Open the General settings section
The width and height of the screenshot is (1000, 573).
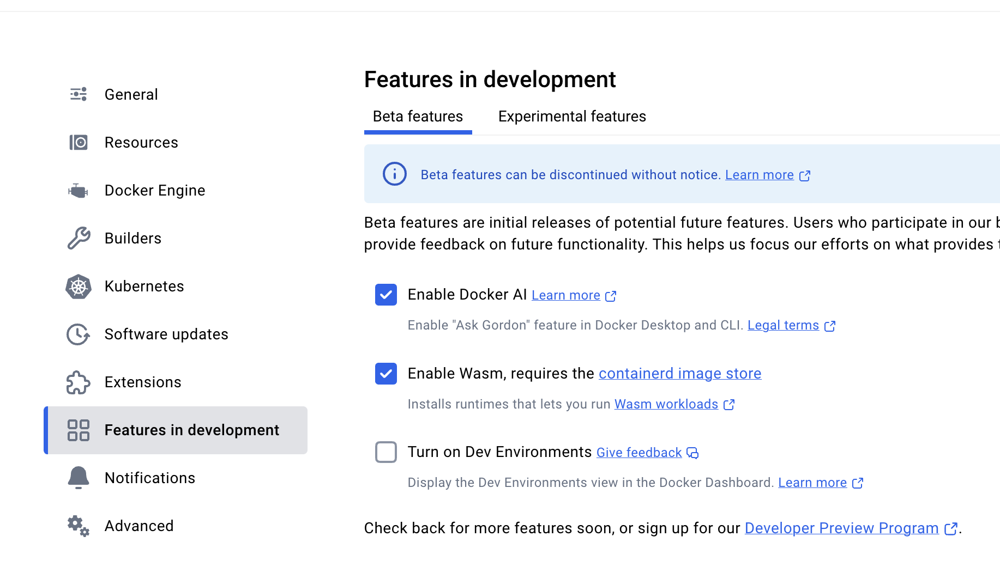click(176, 95)
